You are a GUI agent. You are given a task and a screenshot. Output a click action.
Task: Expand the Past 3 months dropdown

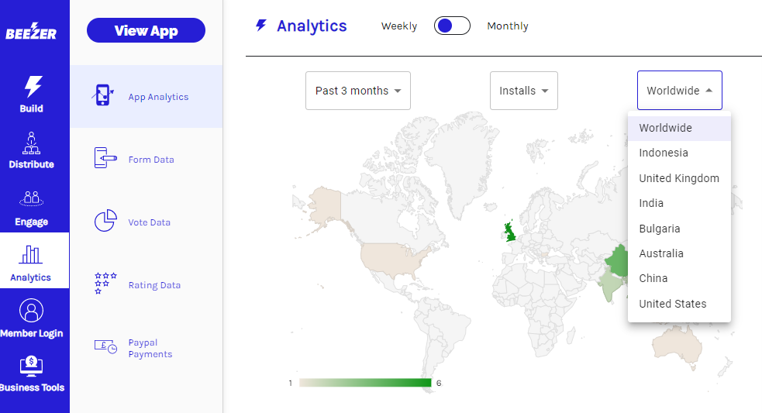click(x=357, y=91)
